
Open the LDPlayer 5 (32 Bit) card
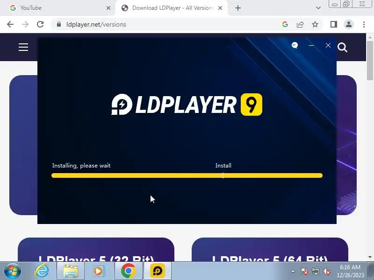click(96, 249)
